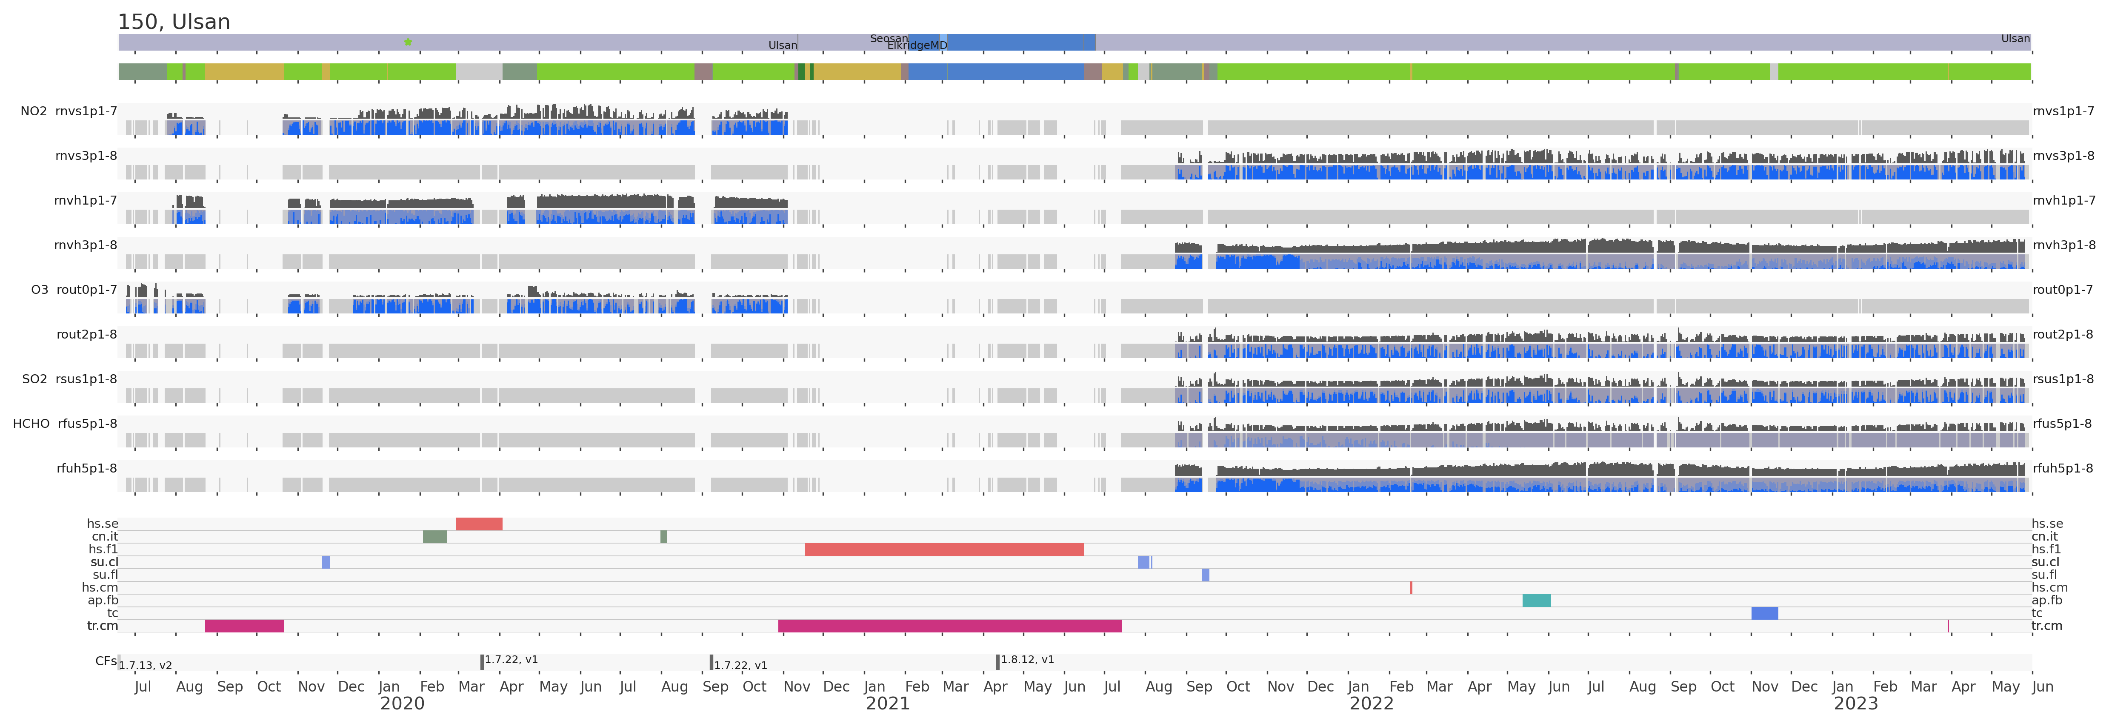
Task: Select the left rnvs1p1-7 NO2 row label
Action: (85, 111)
